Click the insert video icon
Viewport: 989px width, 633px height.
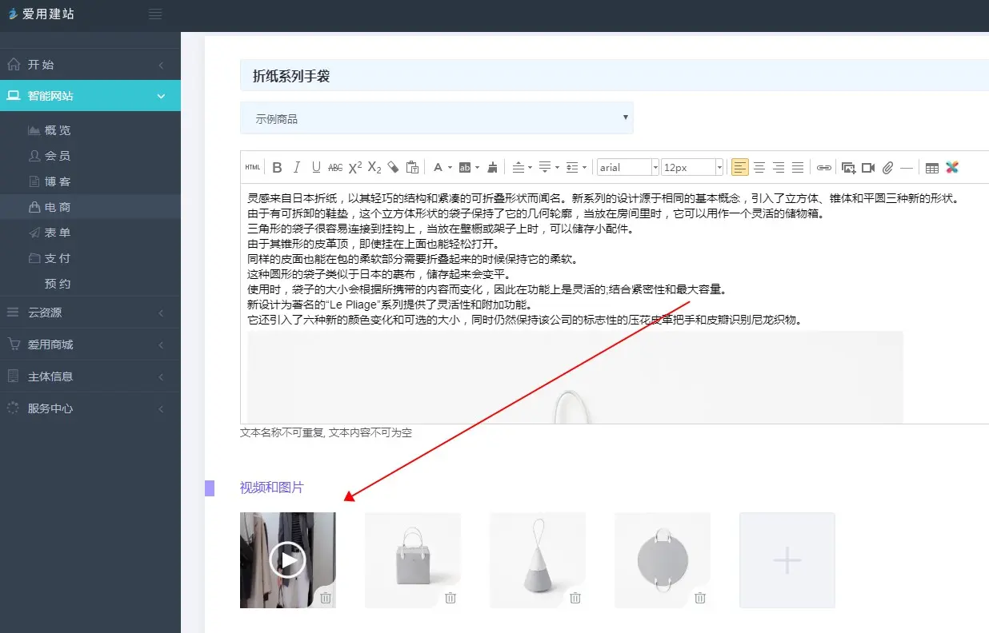click(868, 168)
